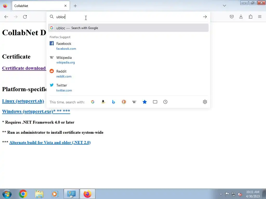Open the Firefox application menu
Screen dimensions: 266x199
[x=260, y=17]
